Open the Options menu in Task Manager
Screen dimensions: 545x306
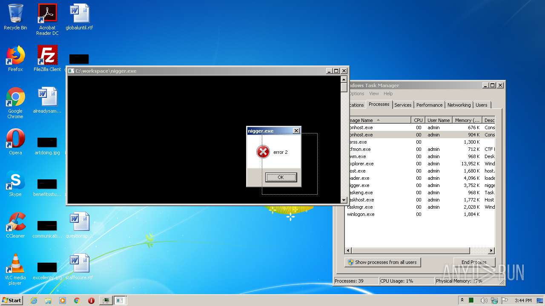[357, 93]
